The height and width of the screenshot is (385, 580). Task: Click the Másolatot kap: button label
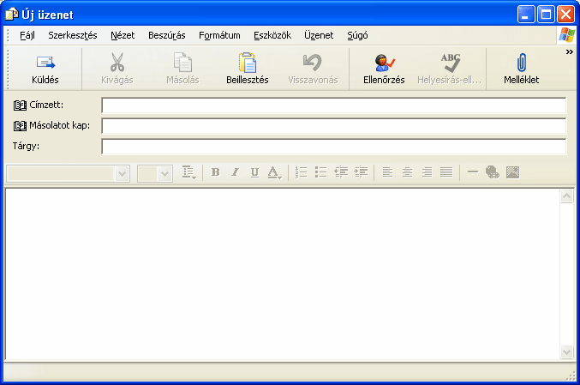point(60,125)
